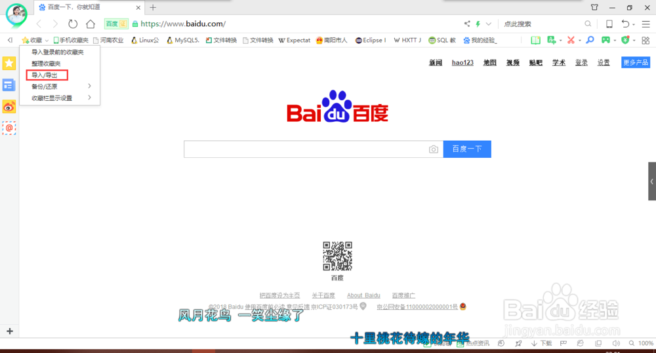Click the undo closed-tab arrow icon
This screenshot has width=656, height=353.
pyautogui.click(x=625, y=24)
